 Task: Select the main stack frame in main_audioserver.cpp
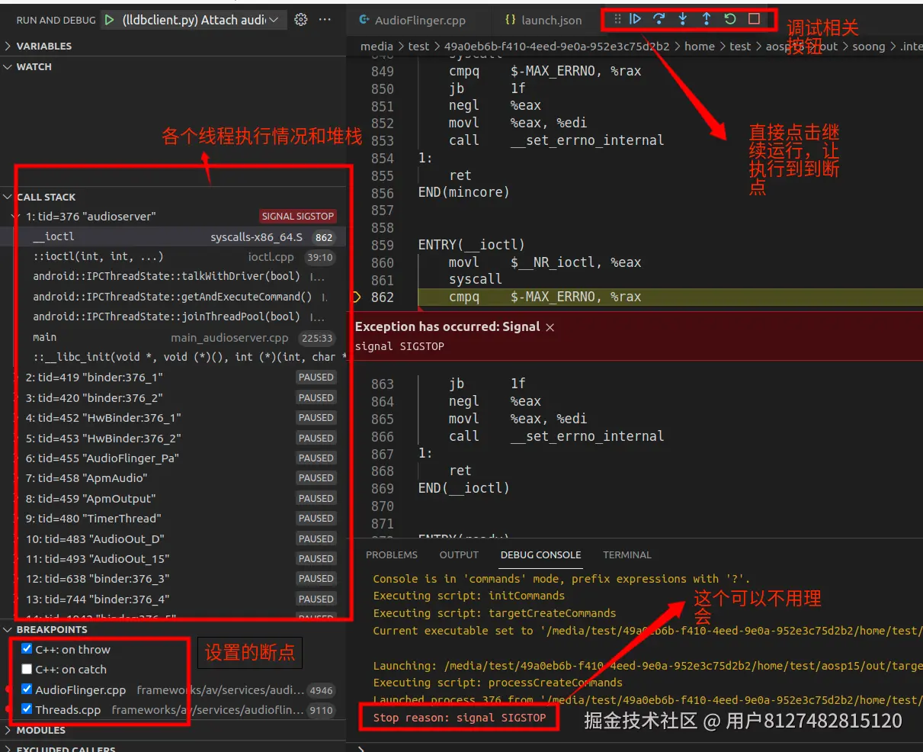[173, 337]
